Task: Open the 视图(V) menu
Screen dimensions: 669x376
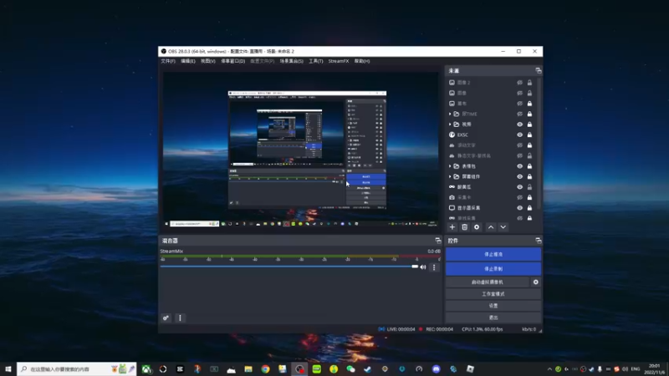Action: pos(207,61)
